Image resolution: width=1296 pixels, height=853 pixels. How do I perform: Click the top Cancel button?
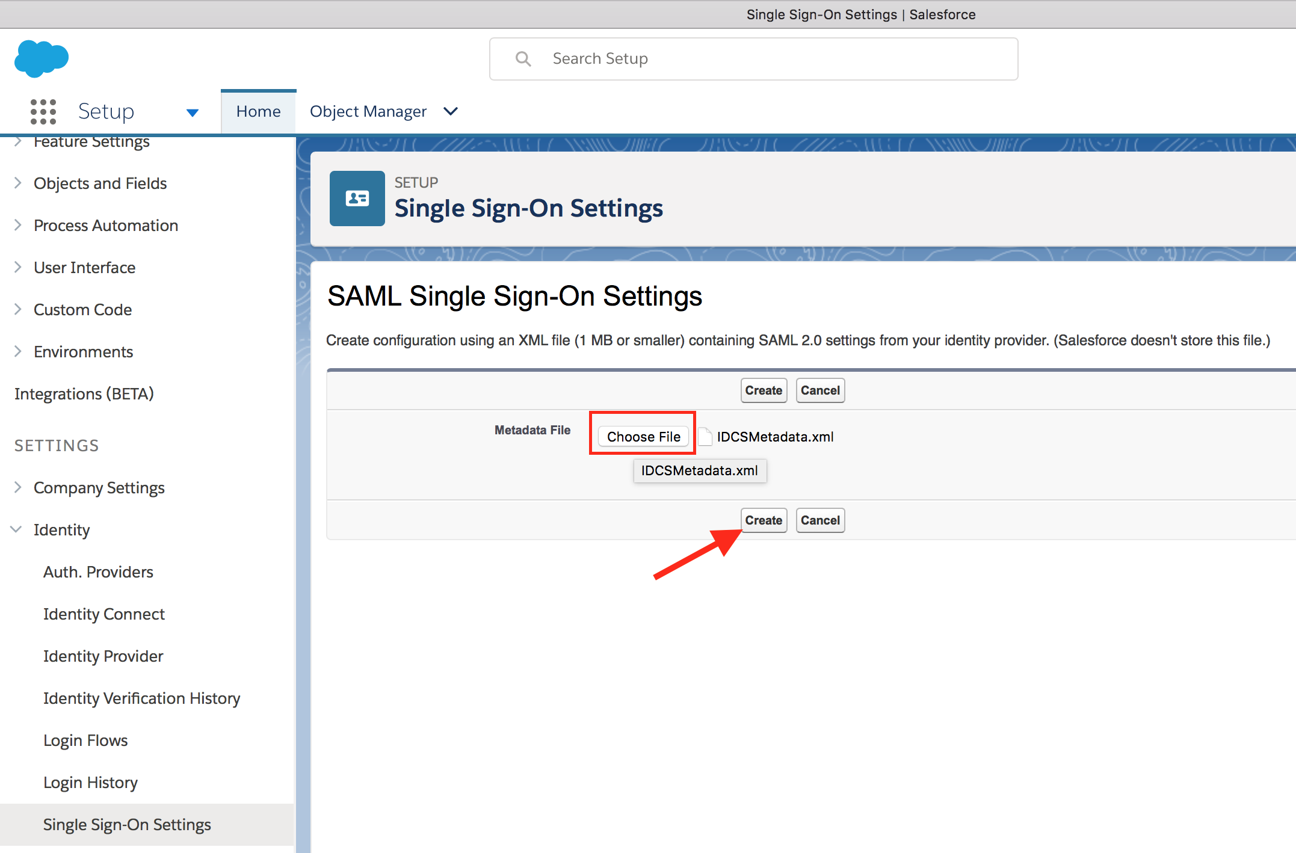click(820, 390)
